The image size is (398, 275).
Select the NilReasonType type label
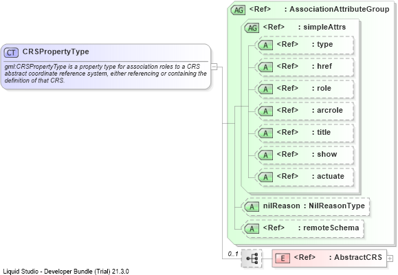click(337, 206)
